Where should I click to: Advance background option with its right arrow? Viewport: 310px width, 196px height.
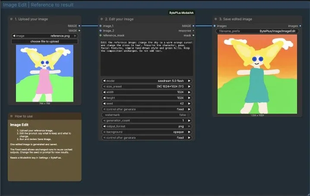[189, 132]
